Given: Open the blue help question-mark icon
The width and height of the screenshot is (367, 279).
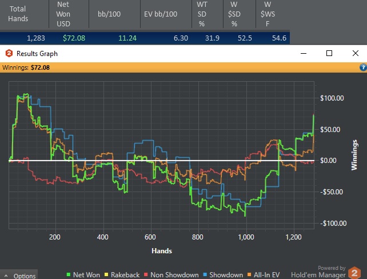Looking at the screenshot, I should (363, 67).
